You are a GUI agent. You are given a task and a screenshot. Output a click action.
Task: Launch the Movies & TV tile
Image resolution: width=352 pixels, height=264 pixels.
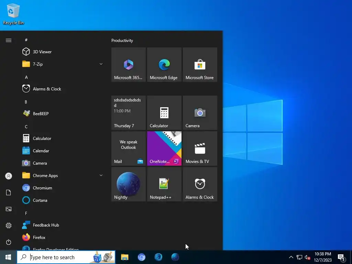[200, 148]
